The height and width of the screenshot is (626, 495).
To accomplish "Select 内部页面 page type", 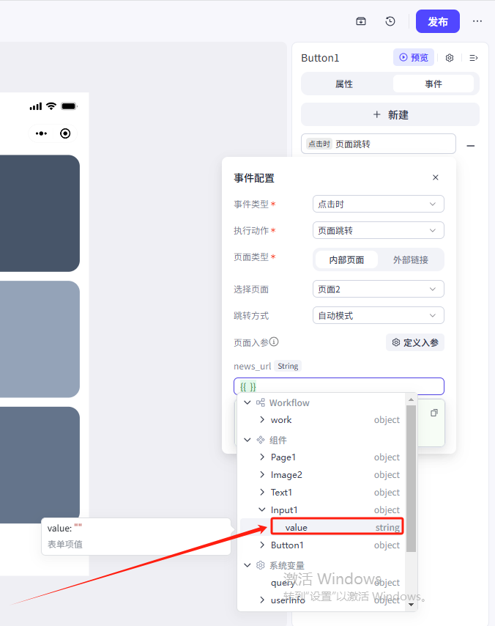I will pos(346,259).
